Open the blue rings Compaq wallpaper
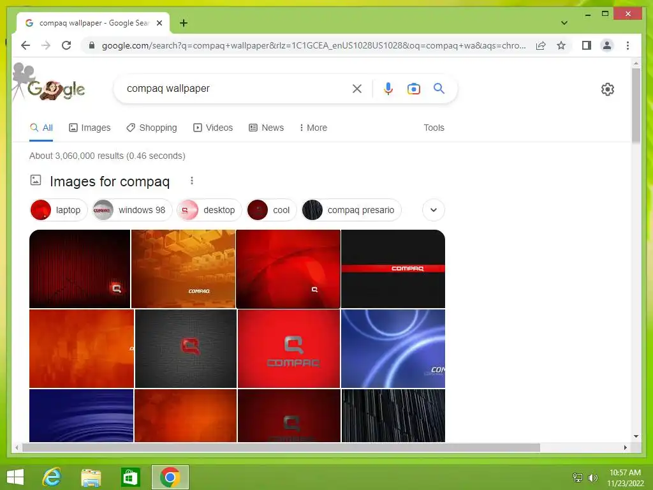 tap(393, 349)
